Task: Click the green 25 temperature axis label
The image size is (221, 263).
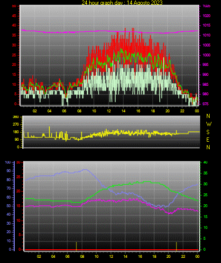Action: click(x=205, y=195)
